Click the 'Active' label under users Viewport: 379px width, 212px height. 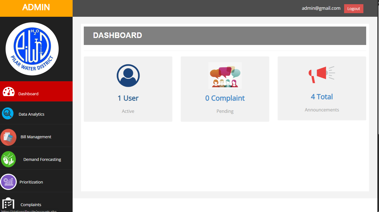point(128,111)
